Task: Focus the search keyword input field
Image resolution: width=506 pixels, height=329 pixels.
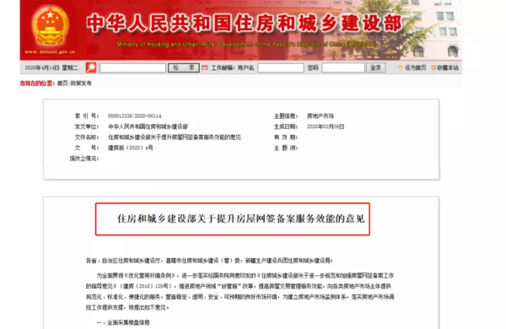Action: pos(132,67)
